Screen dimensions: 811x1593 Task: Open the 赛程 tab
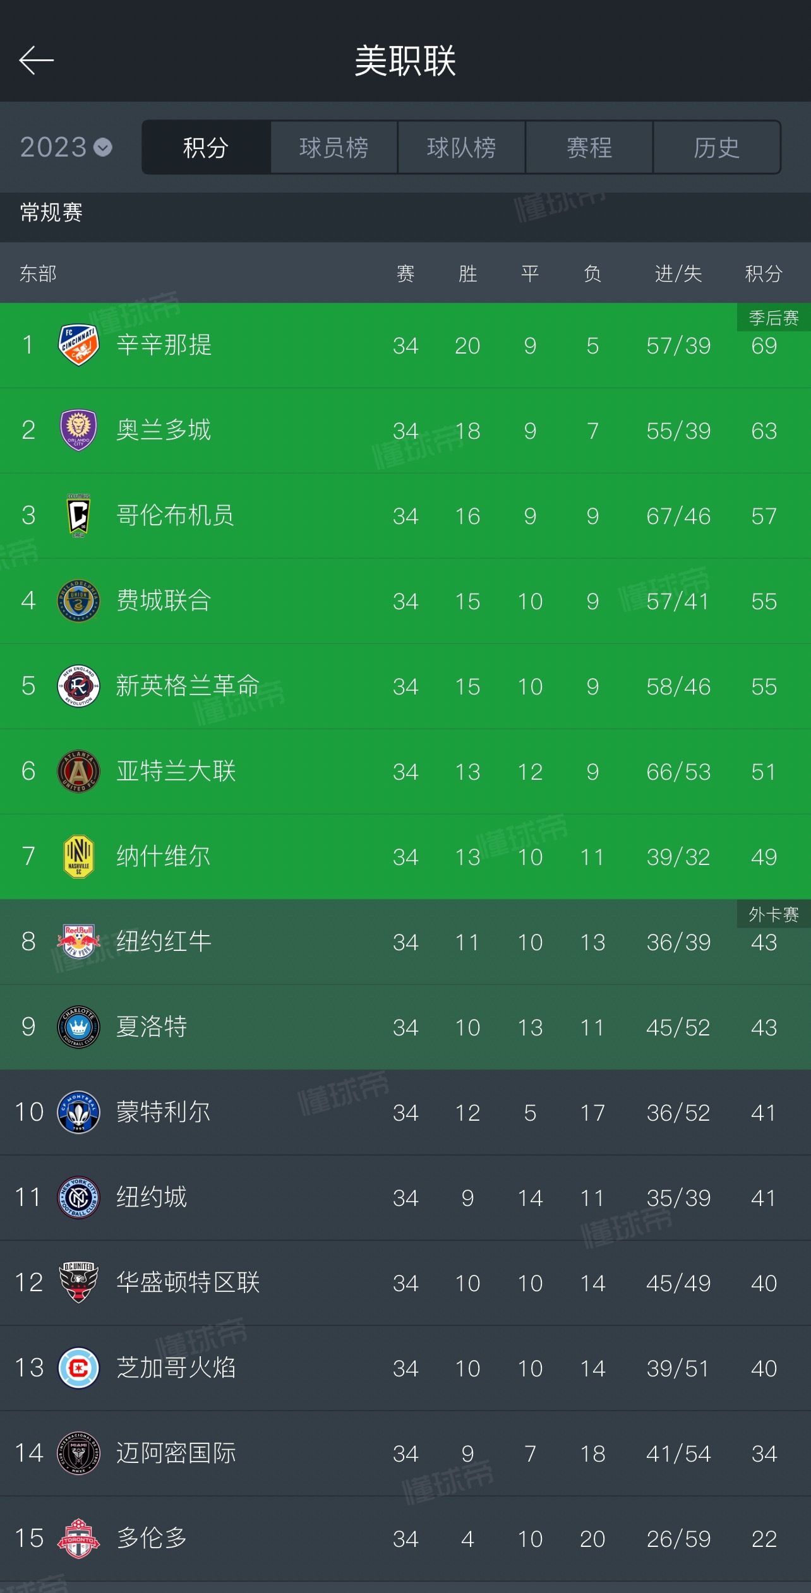pyautogui.click(x=589, y=147)
